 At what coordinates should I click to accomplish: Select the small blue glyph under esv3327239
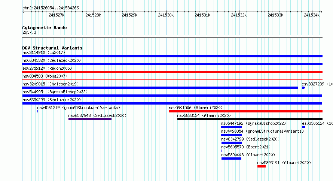304,88
